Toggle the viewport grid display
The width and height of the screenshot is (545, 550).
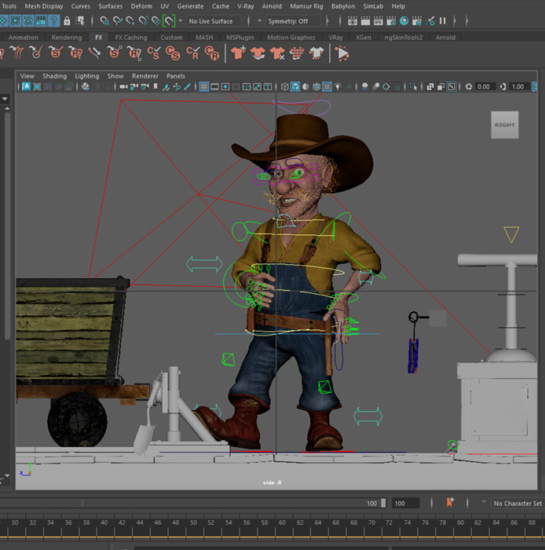[x=204, y=86]
